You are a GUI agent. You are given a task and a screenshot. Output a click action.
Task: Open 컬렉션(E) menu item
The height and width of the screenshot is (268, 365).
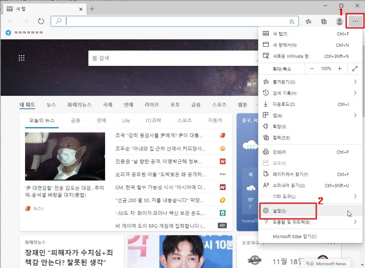(x=310, y=138)
